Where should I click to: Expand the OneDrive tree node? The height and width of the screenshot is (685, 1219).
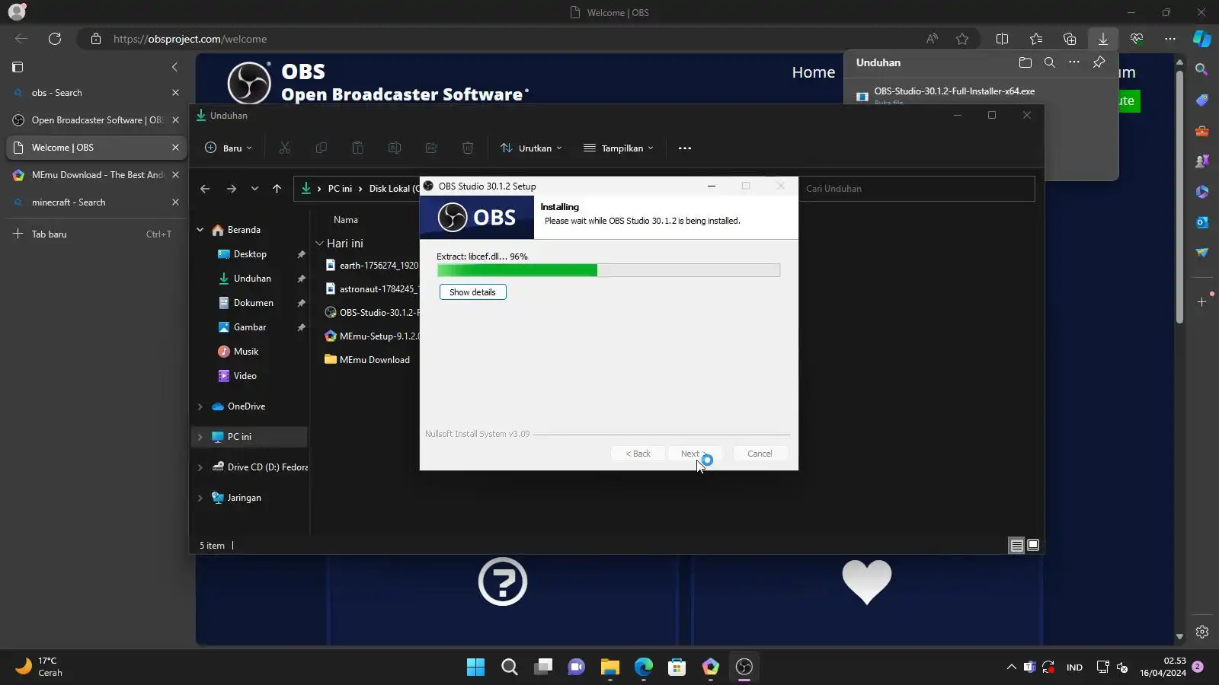pos(200,406)
